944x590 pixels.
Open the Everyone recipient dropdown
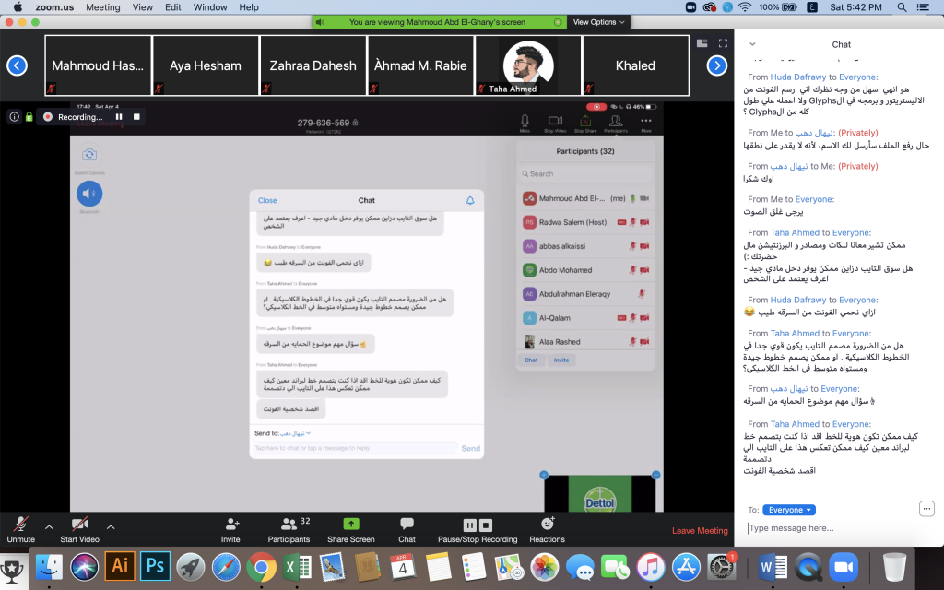coord(789,510)
